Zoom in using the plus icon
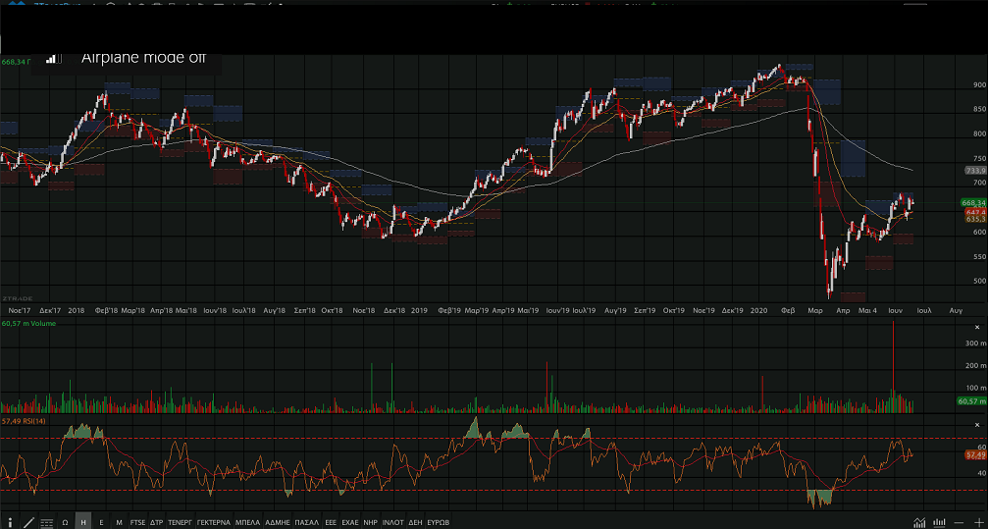This screenshot has height=529, width=988. 977,522
